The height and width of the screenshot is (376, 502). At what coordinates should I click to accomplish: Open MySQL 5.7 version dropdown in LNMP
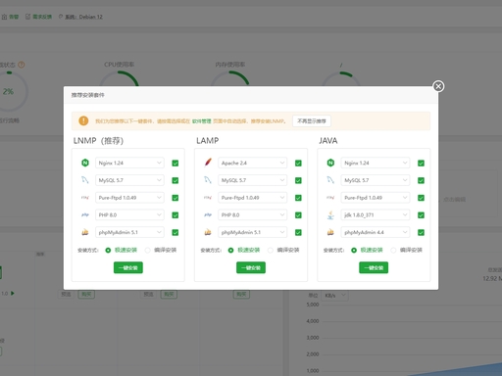pos(129,180)
